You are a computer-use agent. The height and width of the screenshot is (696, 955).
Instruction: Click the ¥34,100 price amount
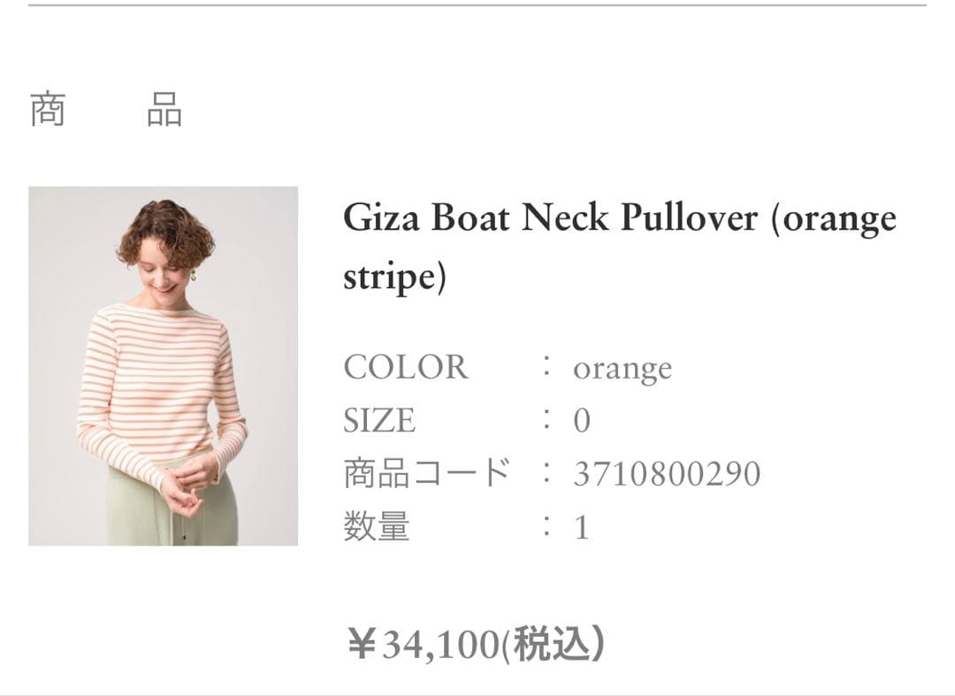tap(440, 645)
